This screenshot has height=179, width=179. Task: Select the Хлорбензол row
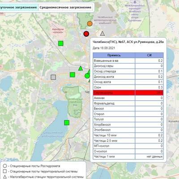[128, 124]
